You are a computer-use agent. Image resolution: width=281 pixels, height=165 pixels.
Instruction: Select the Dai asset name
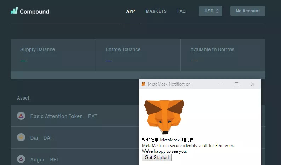pos(34,138)
